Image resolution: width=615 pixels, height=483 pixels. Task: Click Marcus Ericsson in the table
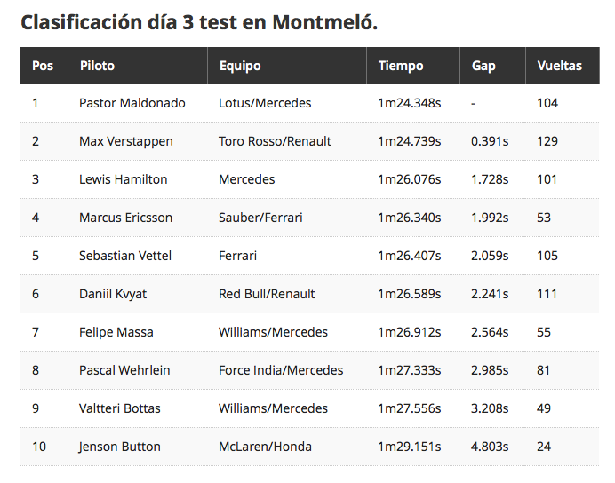(125, 218)
